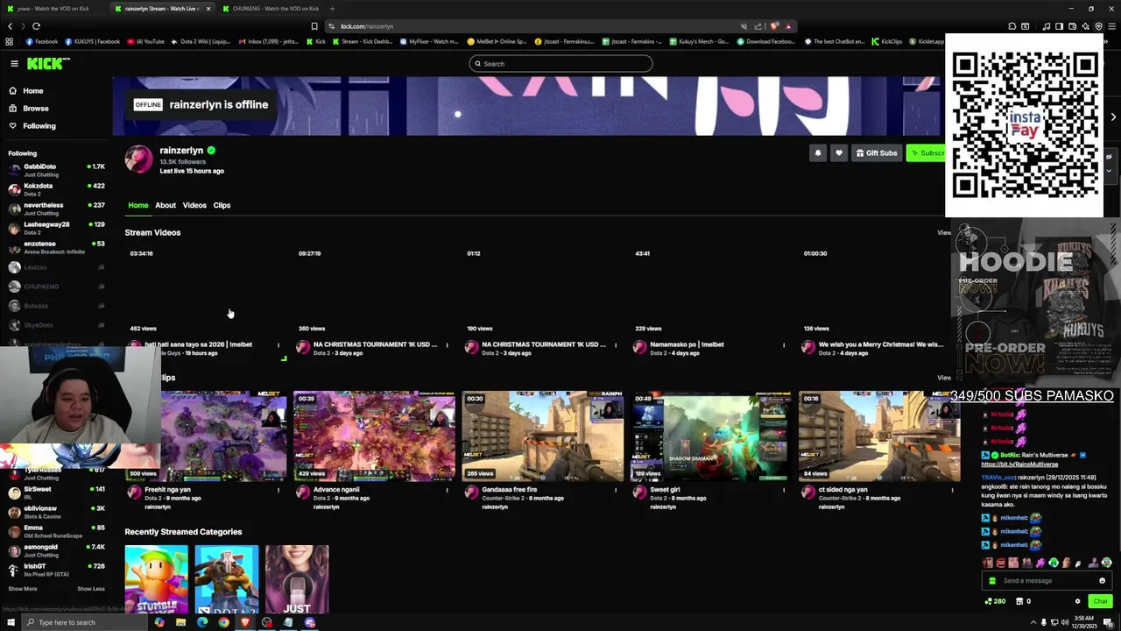Collapse chat with the down chevron

(1109, 171)
